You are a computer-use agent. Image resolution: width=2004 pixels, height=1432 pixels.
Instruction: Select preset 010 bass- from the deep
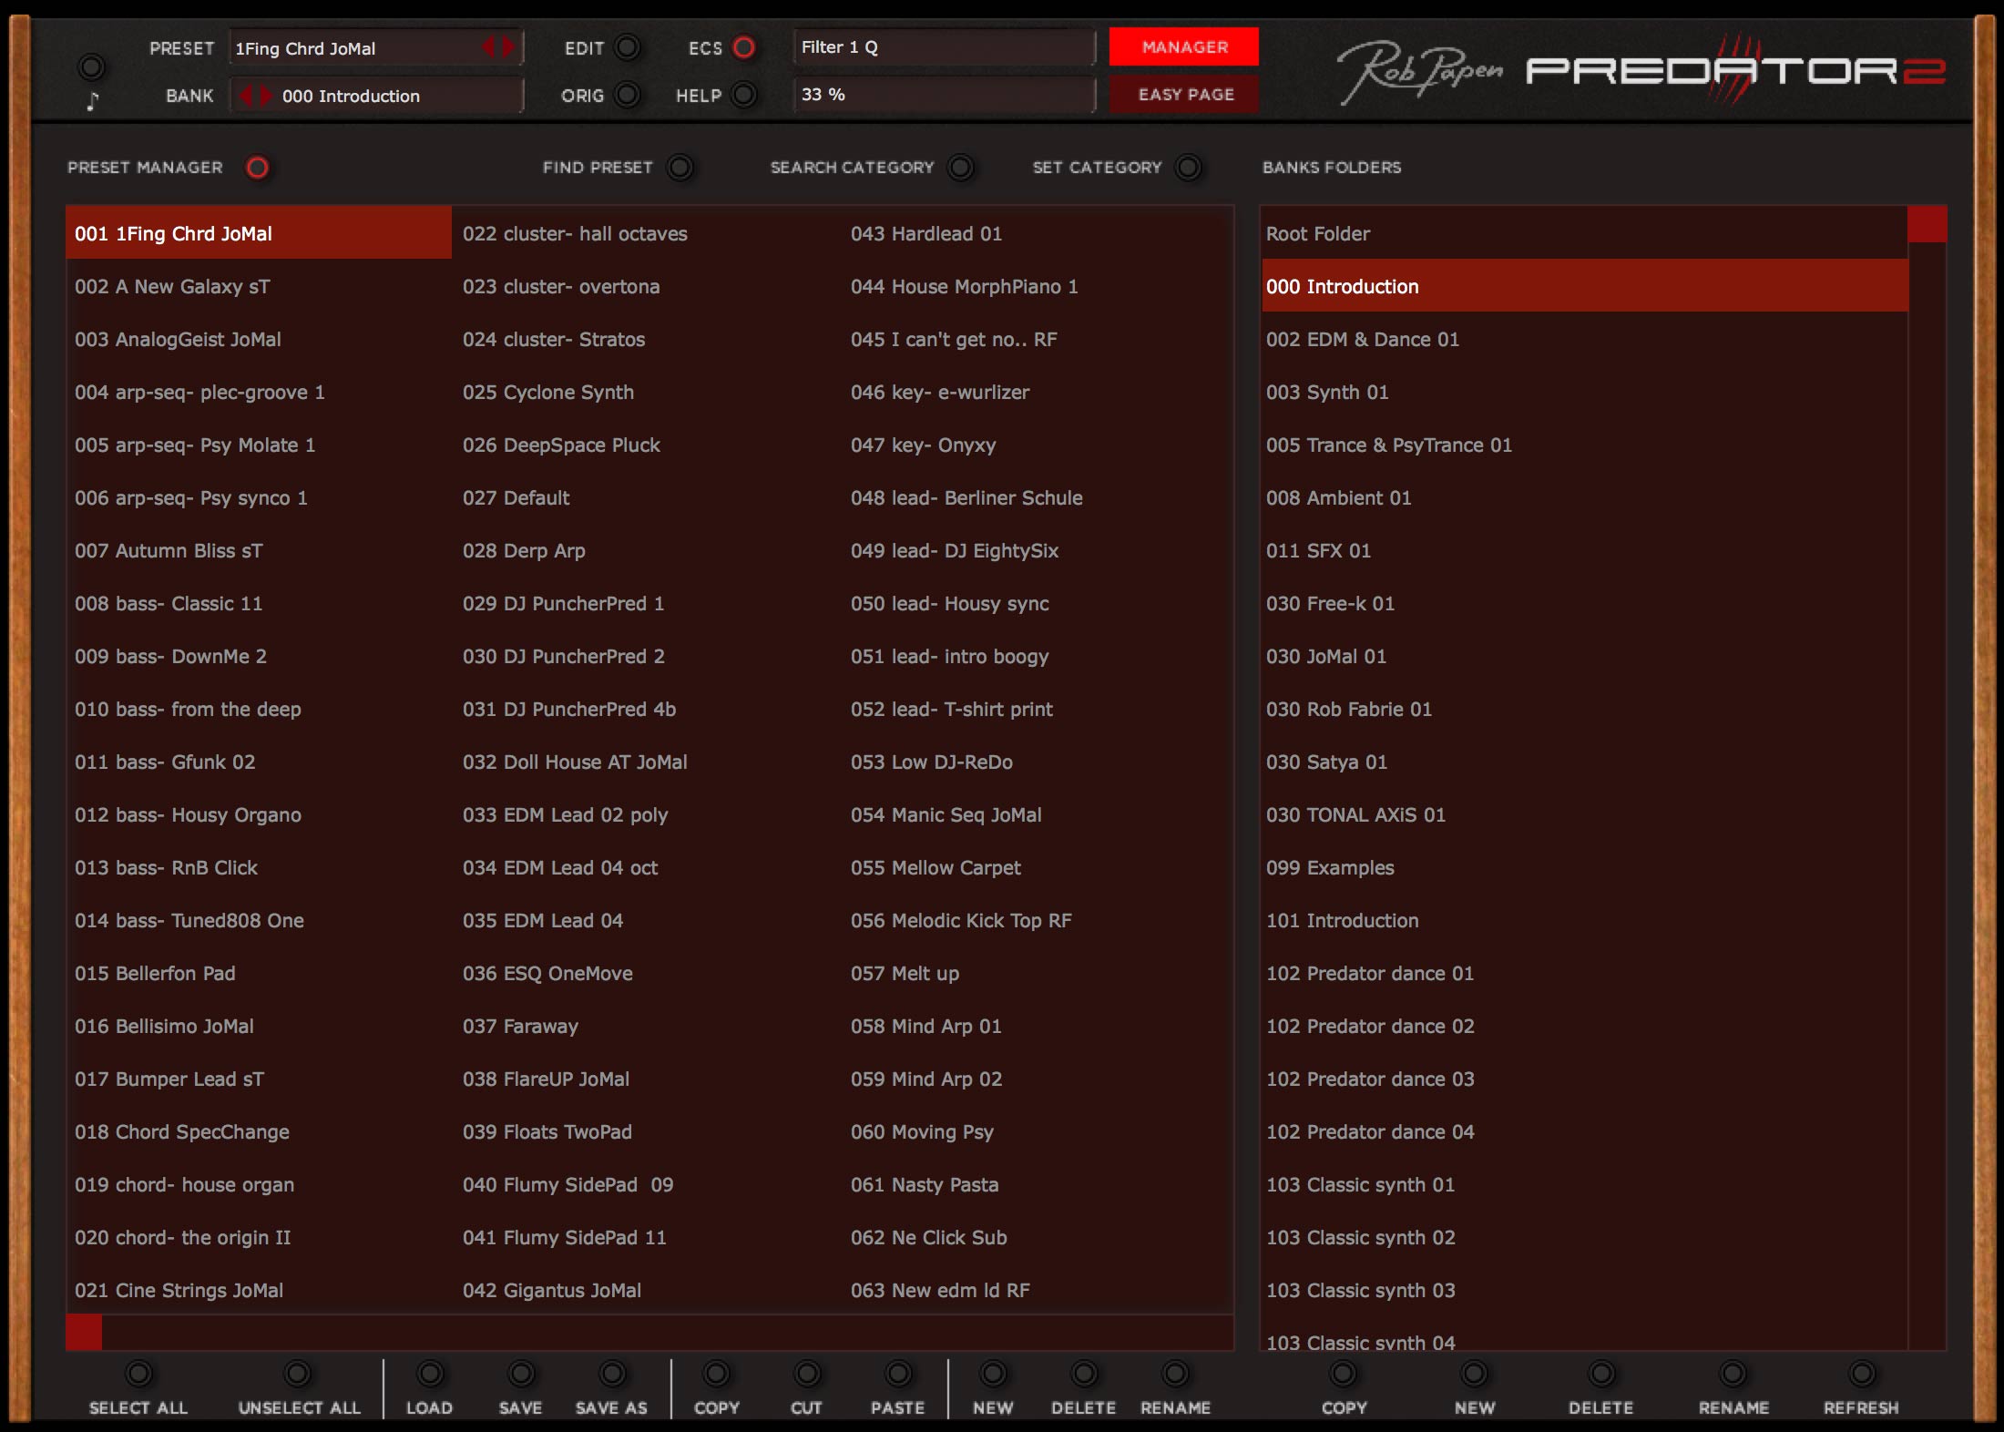coord(259,709)
